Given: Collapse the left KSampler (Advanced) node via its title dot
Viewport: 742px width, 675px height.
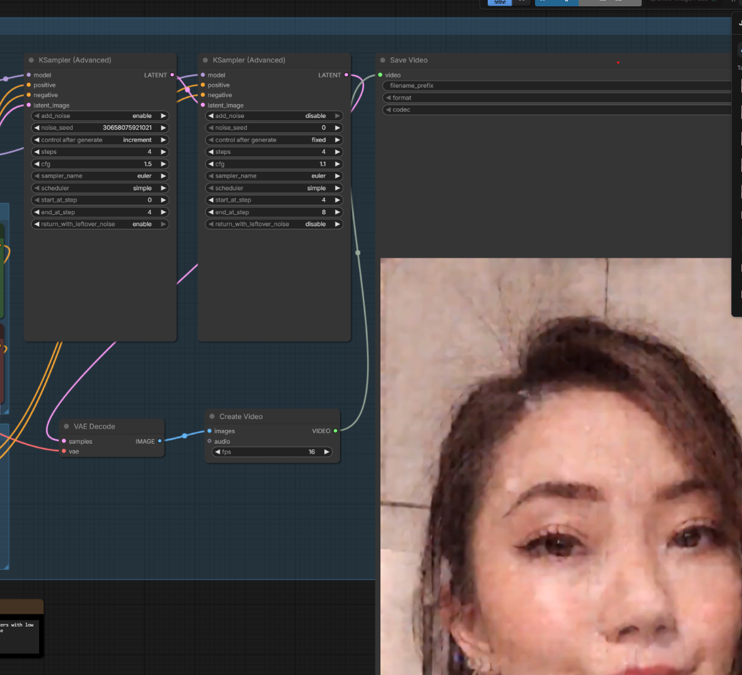Looking at the screenshot, I should (x=32, y=60).
